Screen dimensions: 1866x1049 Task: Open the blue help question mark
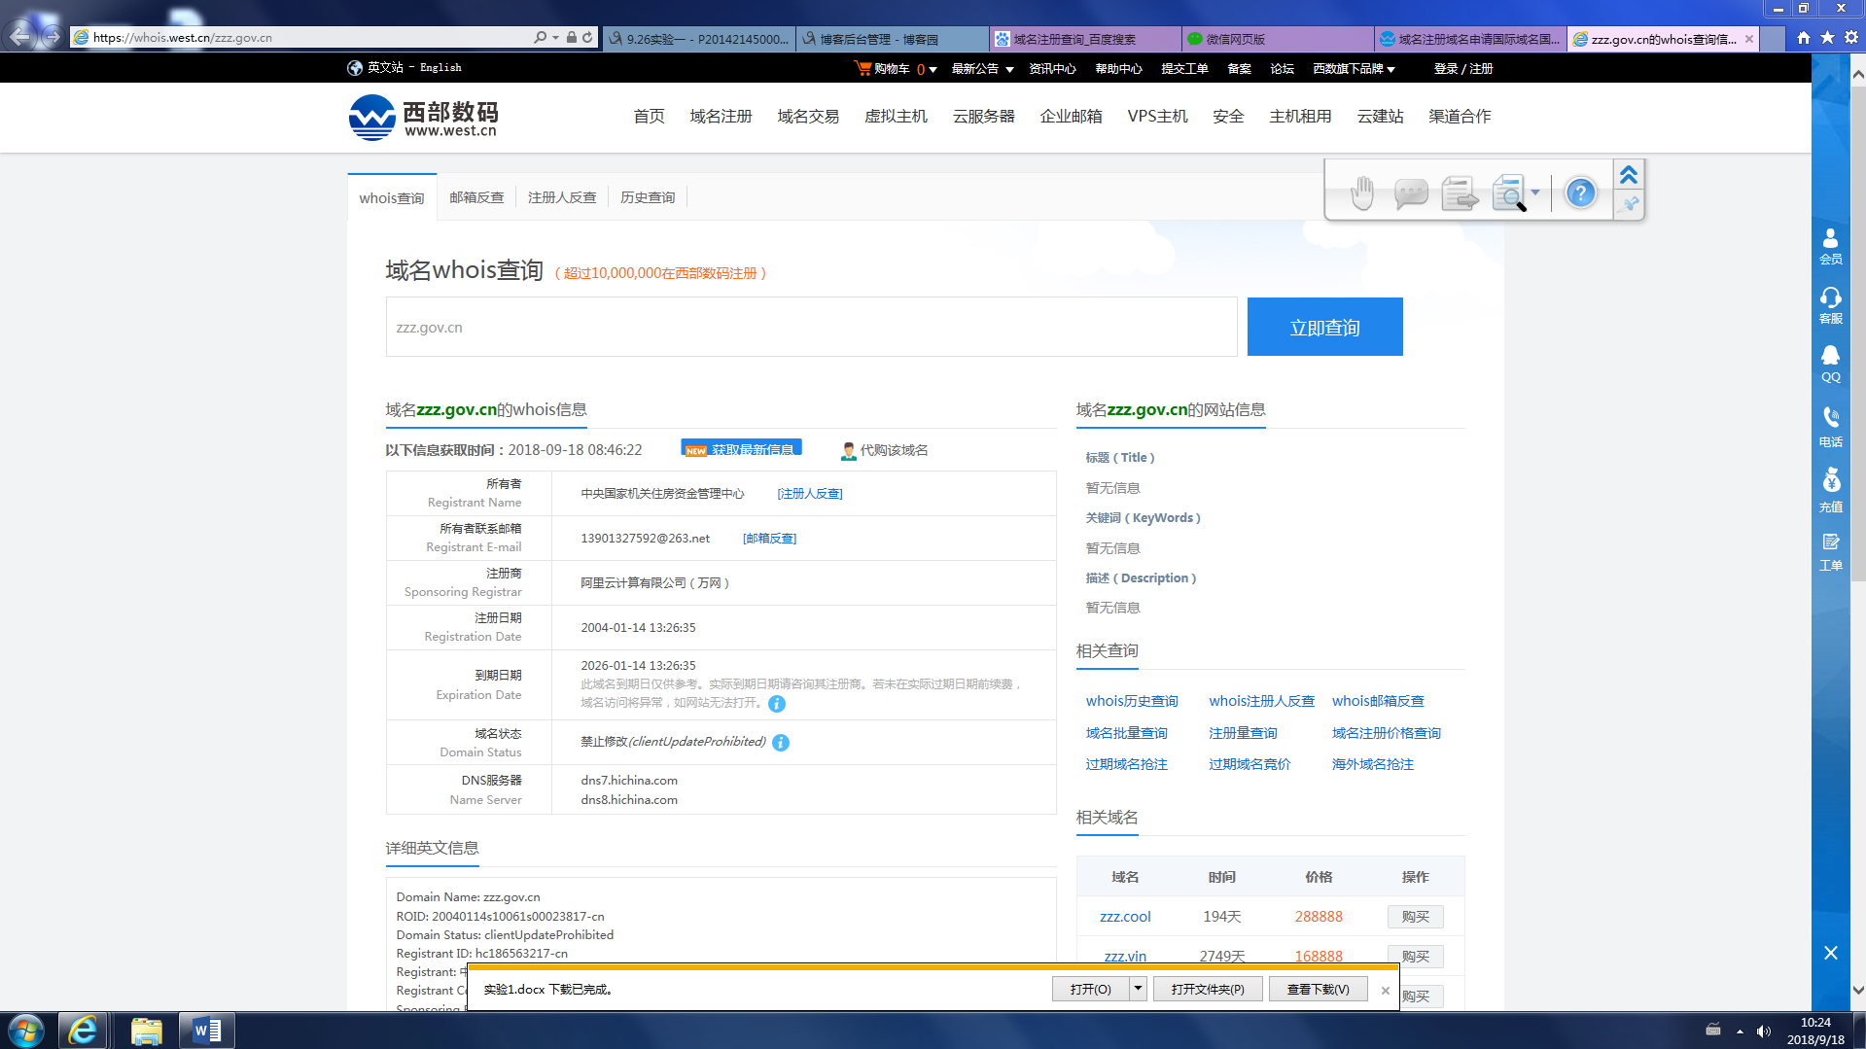click(1580, 192)
